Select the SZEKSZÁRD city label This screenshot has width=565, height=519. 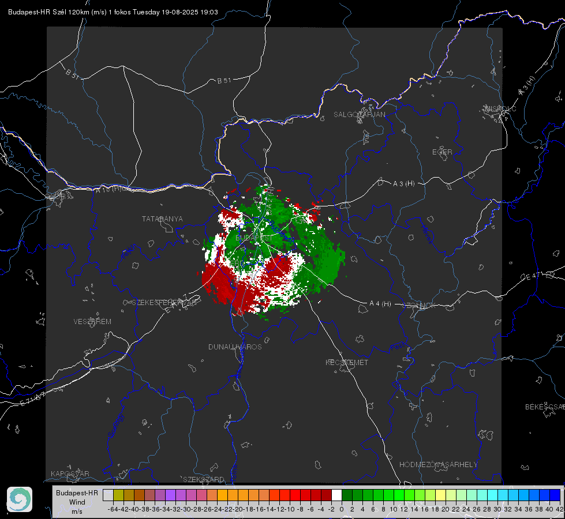pyautogui.click(x=204, y=479)
